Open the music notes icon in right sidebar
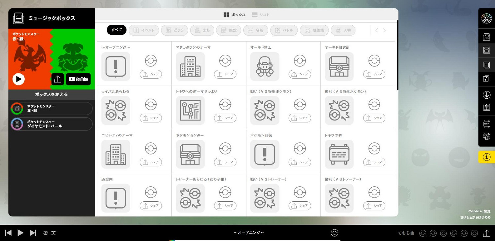Screen dimensions: 495x241 coord(486,78)
